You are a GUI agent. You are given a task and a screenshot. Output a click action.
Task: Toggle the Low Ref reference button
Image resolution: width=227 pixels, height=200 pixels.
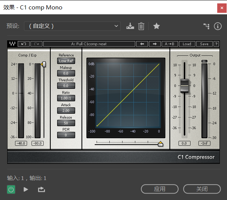coord(66,61)
